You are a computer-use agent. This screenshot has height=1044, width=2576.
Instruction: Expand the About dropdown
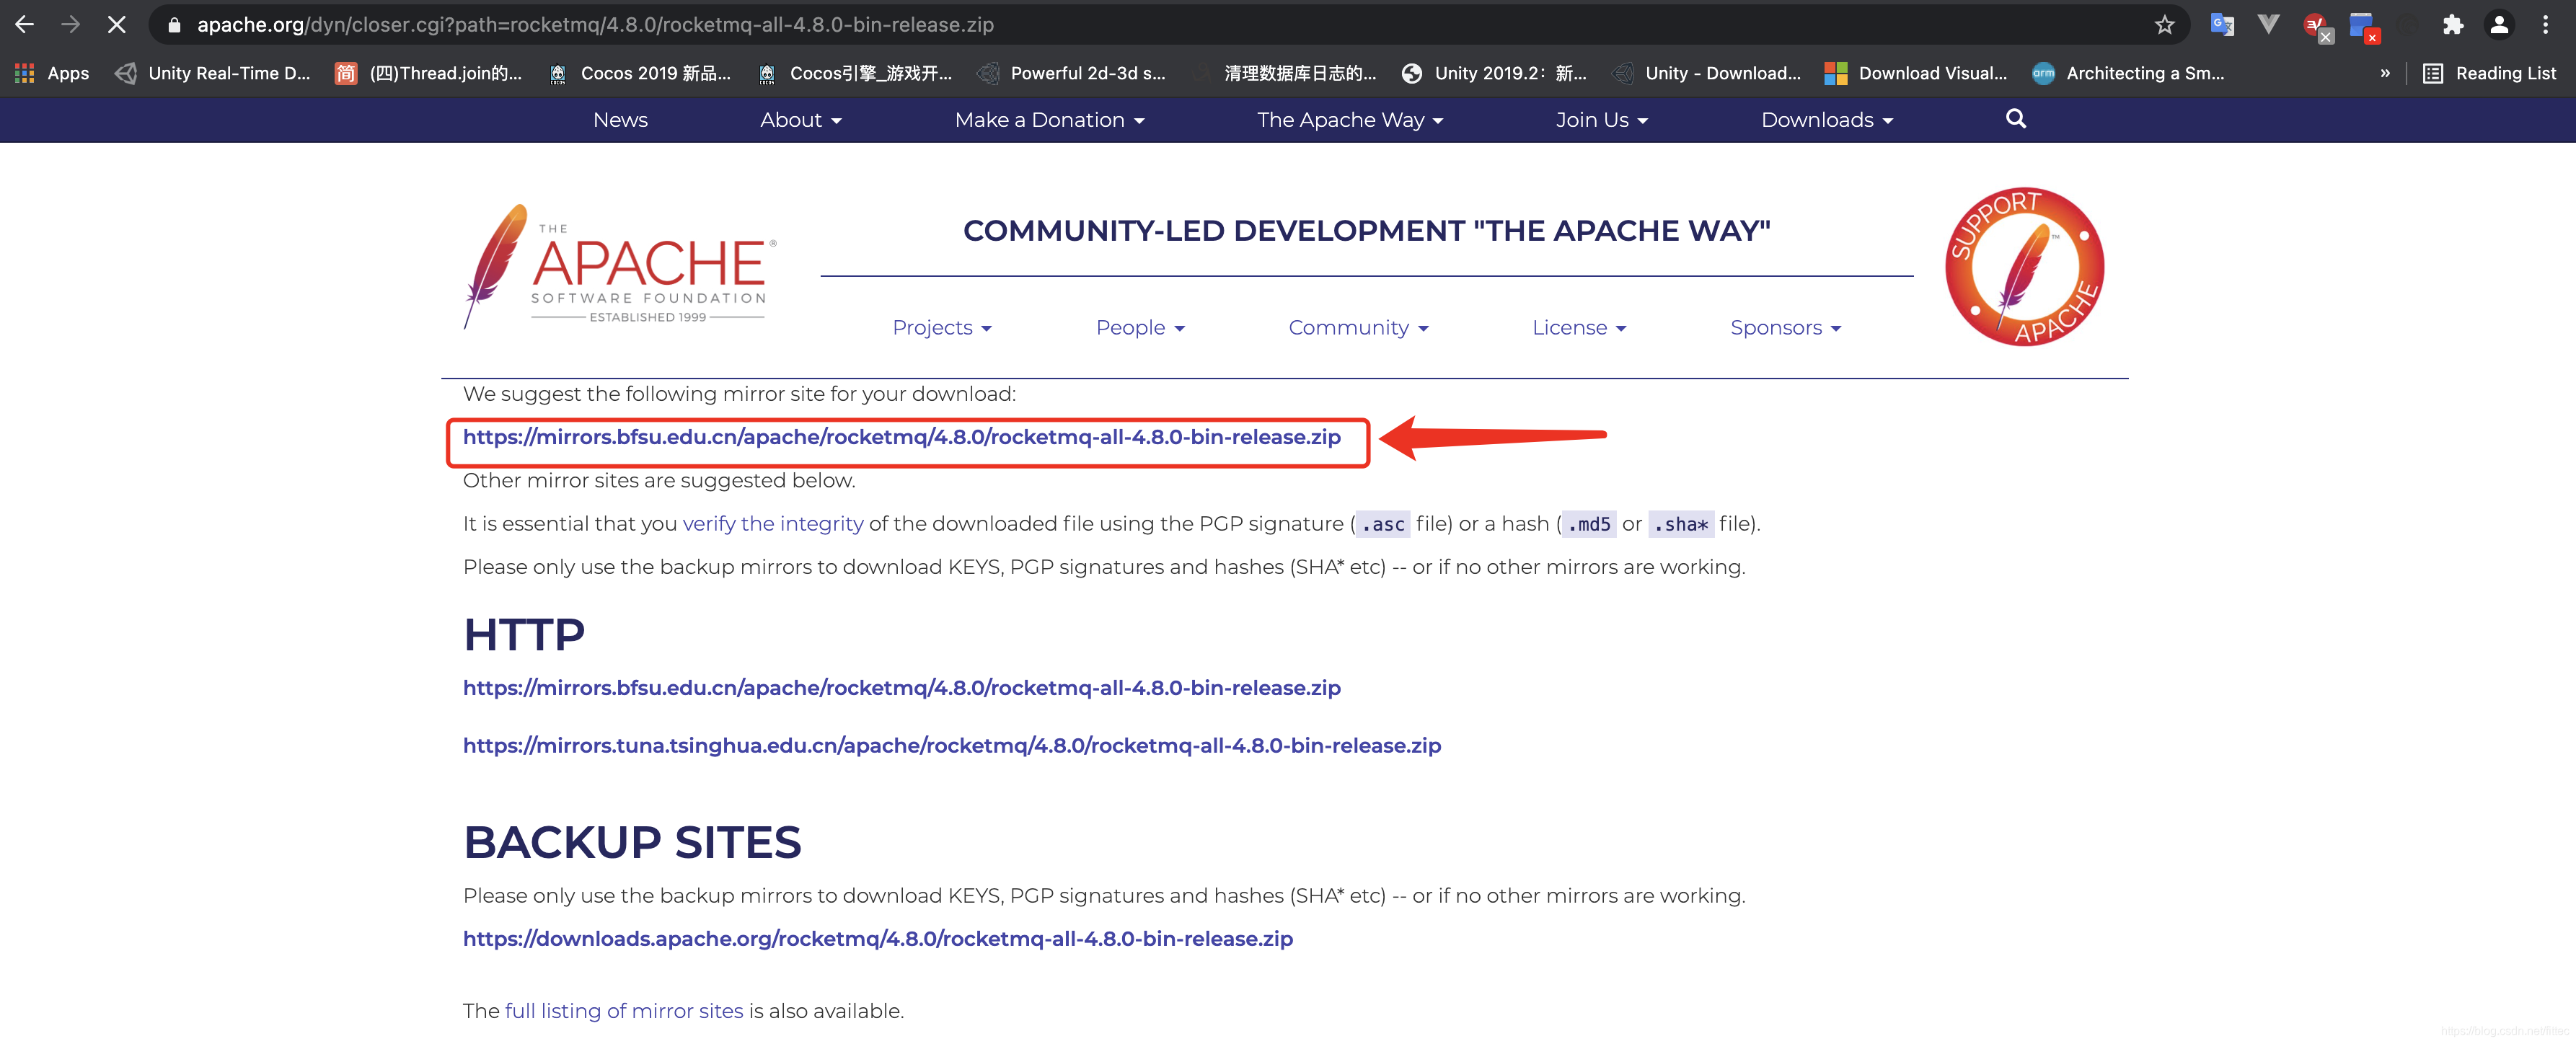801,120
